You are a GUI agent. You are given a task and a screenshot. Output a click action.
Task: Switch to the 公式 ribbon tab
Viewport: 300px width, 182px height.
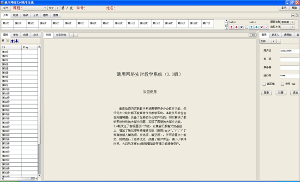coord(36,15)
